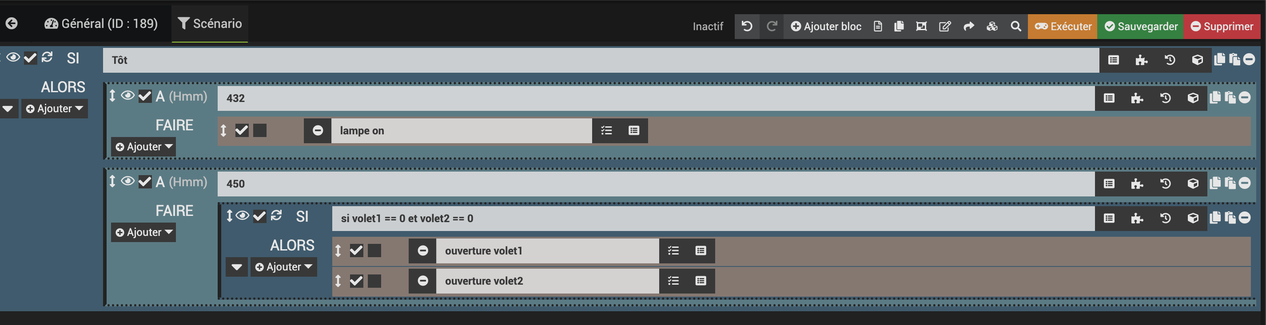Delete the 450 block with minus icon
The width and height of the screenshot is (1266, 325).
[x=1244, y=183]
